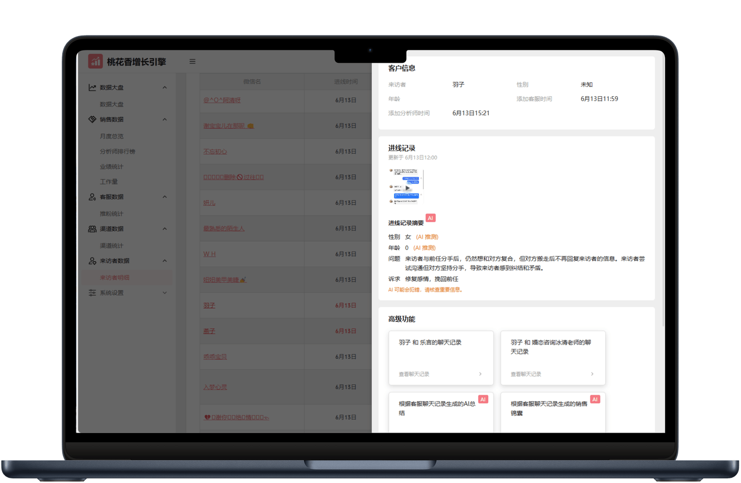Image resolution: width=741 pixels, height=483 pixels.
Task: Select the 来访者明细 menu item
Action: click(115, 278)
